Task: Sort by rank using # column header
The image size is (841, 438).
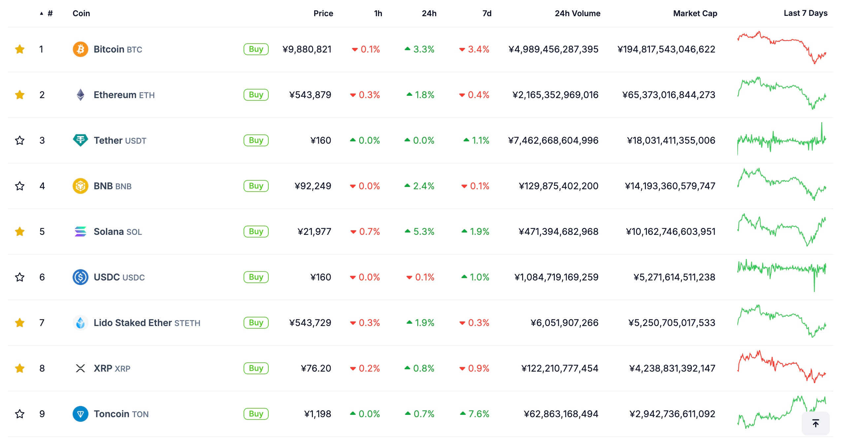Action: pos(47,14)
